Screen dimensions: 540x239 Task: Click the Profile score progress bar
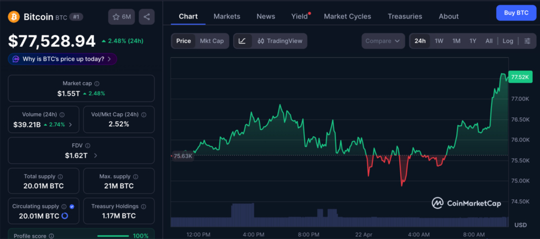tap(113, 236)
